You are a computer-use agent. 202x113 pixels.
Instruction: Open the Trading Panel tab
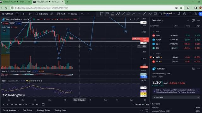click(x=60, y=110)
